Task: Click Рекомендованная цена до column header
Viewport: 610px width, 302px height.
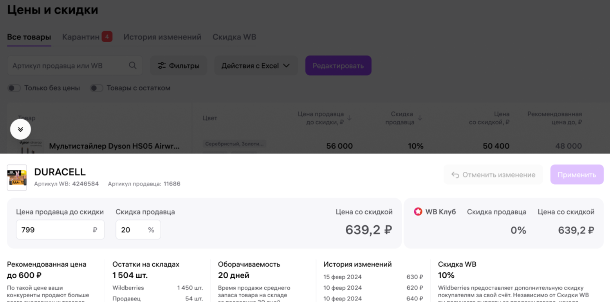Action: 554,118
